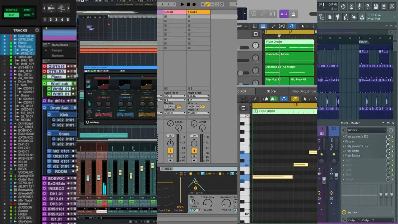Click the Flute Organ region in arrangement
Screen dimensions: 398x224
coord(289,45)
